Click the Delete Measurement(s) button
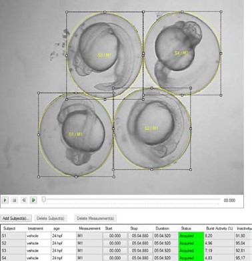The width and height of the screenshot is (252, 261). 95,218
